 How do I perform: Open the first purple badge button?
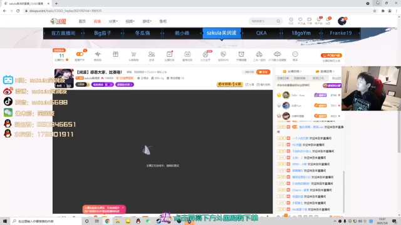[102, 84]
